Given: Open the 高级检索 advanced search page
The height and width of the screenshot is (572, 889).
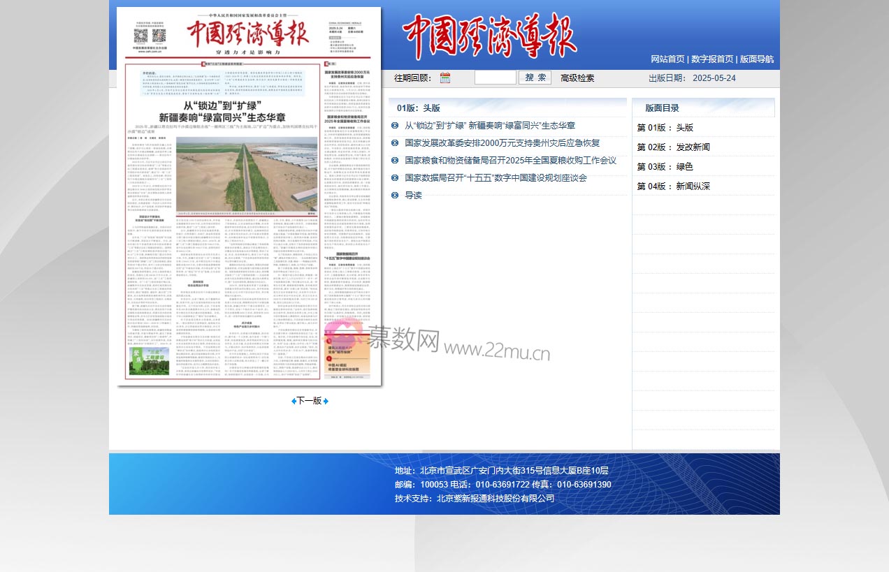Looking at the screenshot, I should tap(576, 78).
